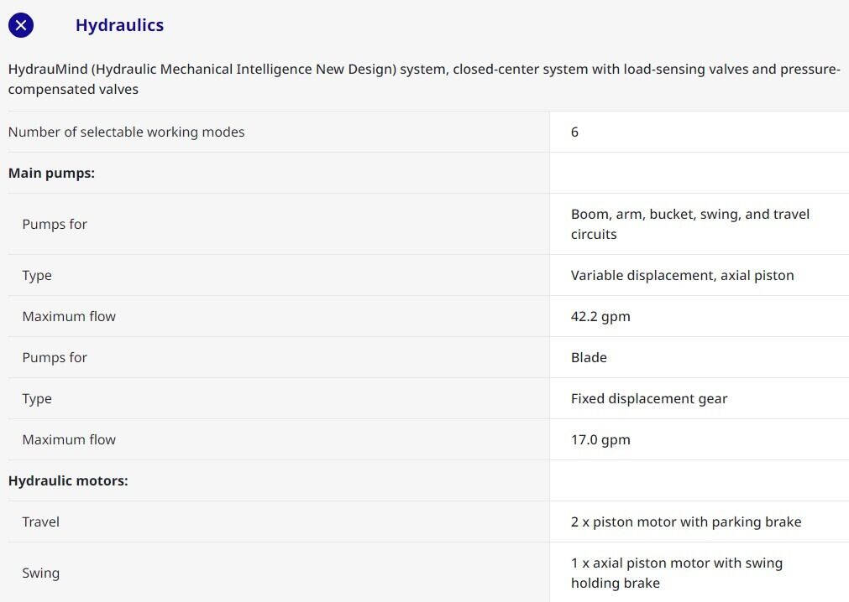Click the "Hydraulic motors:" subheading

tap(68, 480)
